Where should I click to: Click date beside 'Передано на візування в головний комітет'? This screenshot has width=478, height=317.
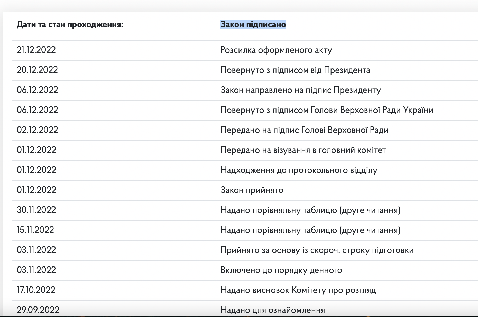(x=36, y=150)
